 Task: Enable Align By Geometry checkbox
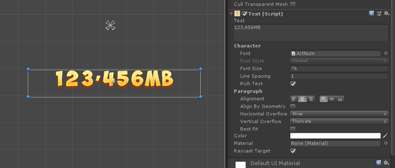(x=293, y=106)
